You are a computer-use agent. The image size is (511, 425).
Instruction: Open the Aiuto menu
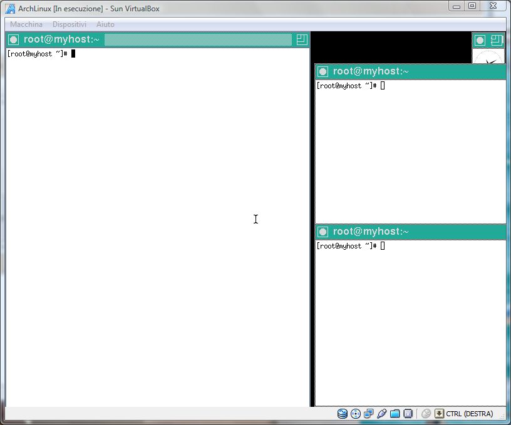(x=105, y=24)
